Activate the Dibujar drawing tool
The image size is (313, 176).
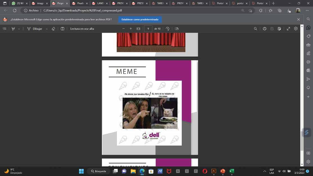coord(35,29)
